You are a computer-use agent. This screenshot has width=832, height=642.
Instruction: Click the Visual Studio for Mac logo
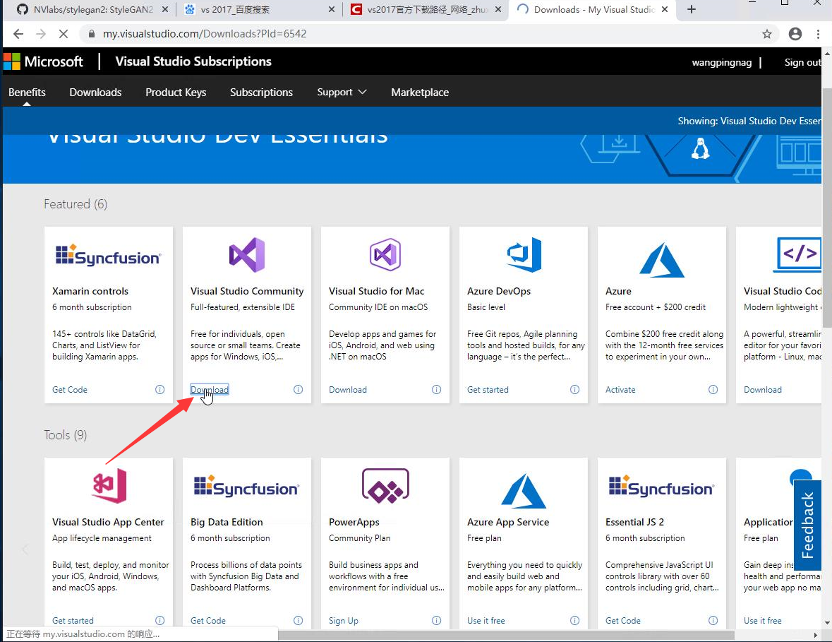[x=385, y=255]
